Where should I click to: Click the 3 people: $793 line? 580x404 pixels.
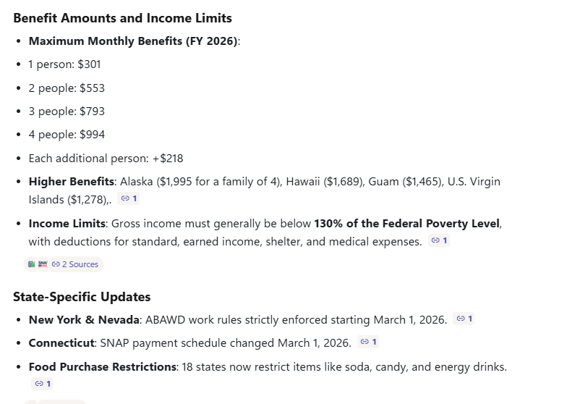[x=67, y=111]
